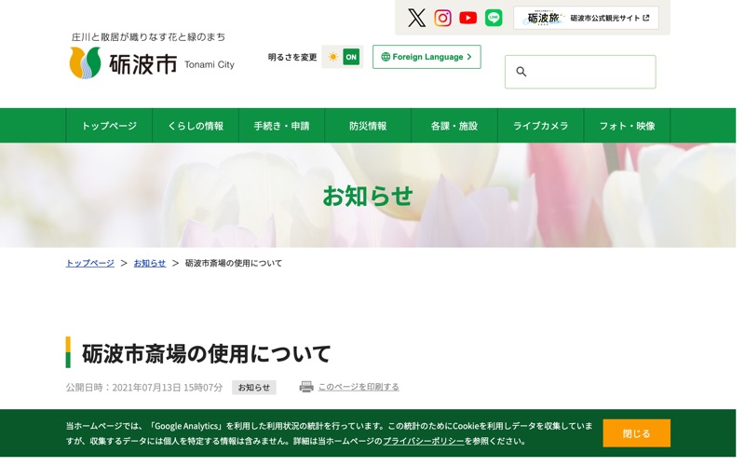Click the 砺波市斎場の使用について heading
The width and height of the screenshot is (745, 466).
[x=206, y=354]
